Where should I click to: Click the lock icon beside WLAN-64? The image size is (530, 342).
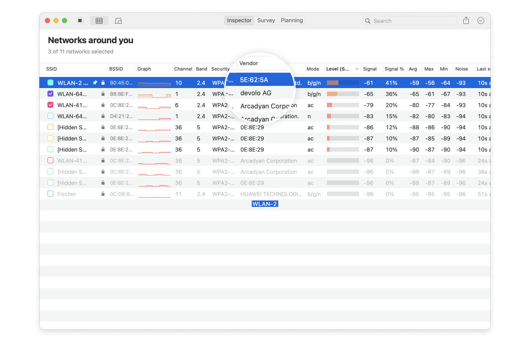(103, 94)
